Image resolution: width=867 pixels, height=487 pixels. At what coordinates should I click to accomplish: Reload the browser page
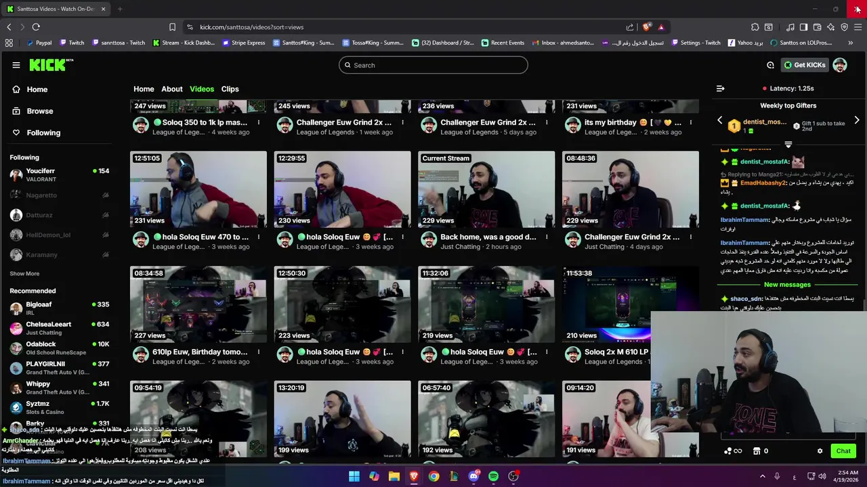tap(36, 27)
